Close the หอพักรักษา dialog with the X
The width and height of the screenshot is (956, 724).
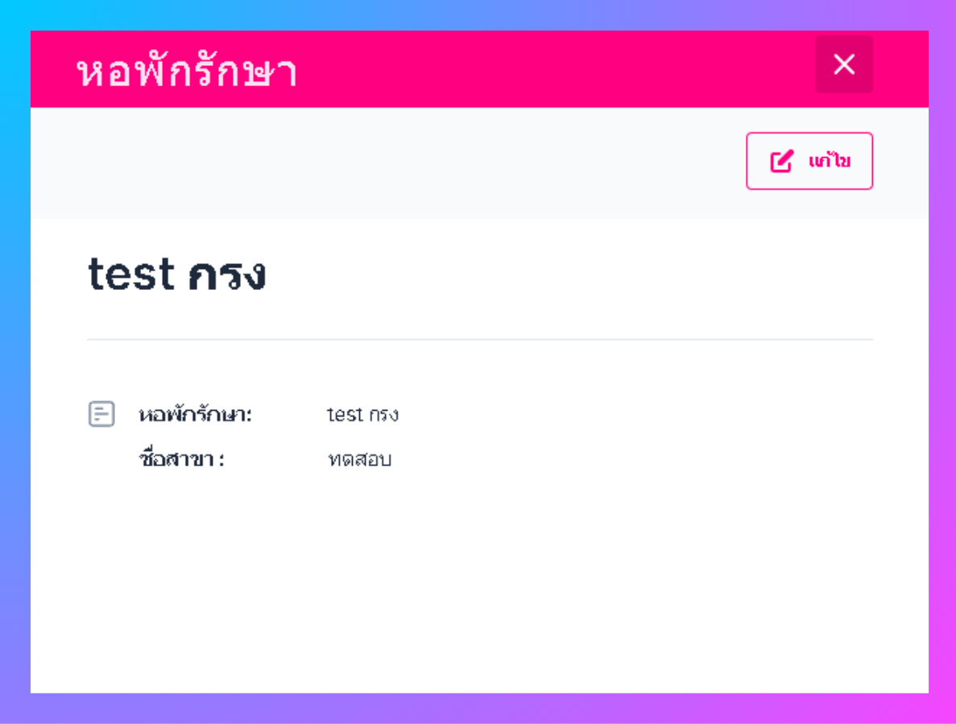844,64
